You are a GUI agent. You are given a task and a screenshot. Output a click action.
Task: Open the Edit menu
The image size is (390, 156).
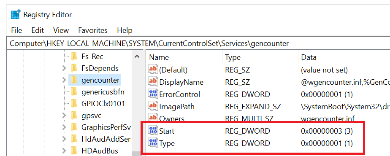[38, 30]
